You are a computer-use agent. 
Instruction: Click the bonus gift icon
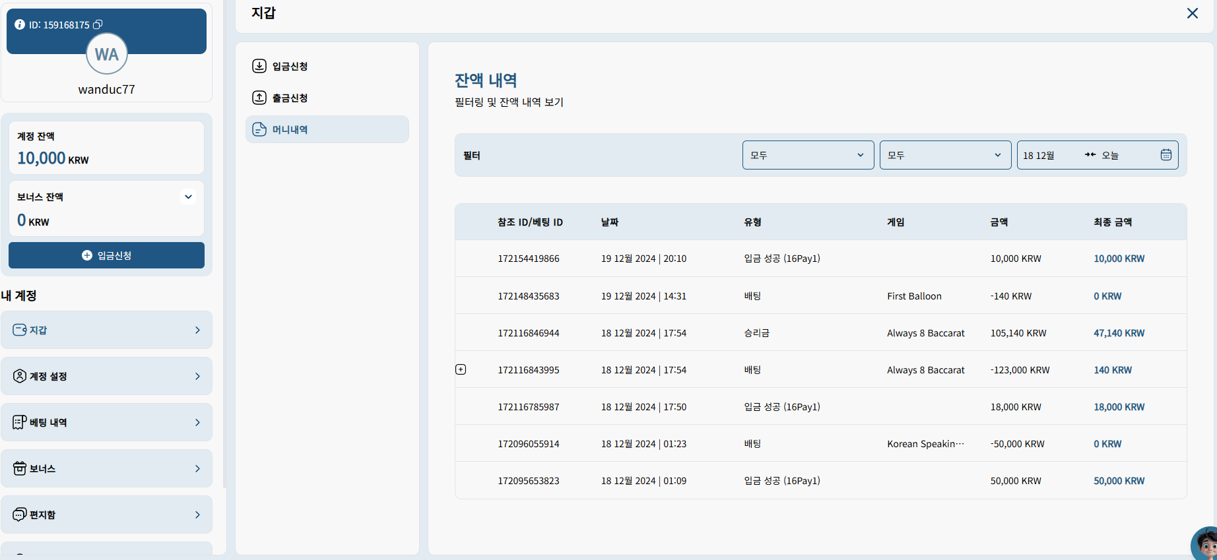pos(20,468)
